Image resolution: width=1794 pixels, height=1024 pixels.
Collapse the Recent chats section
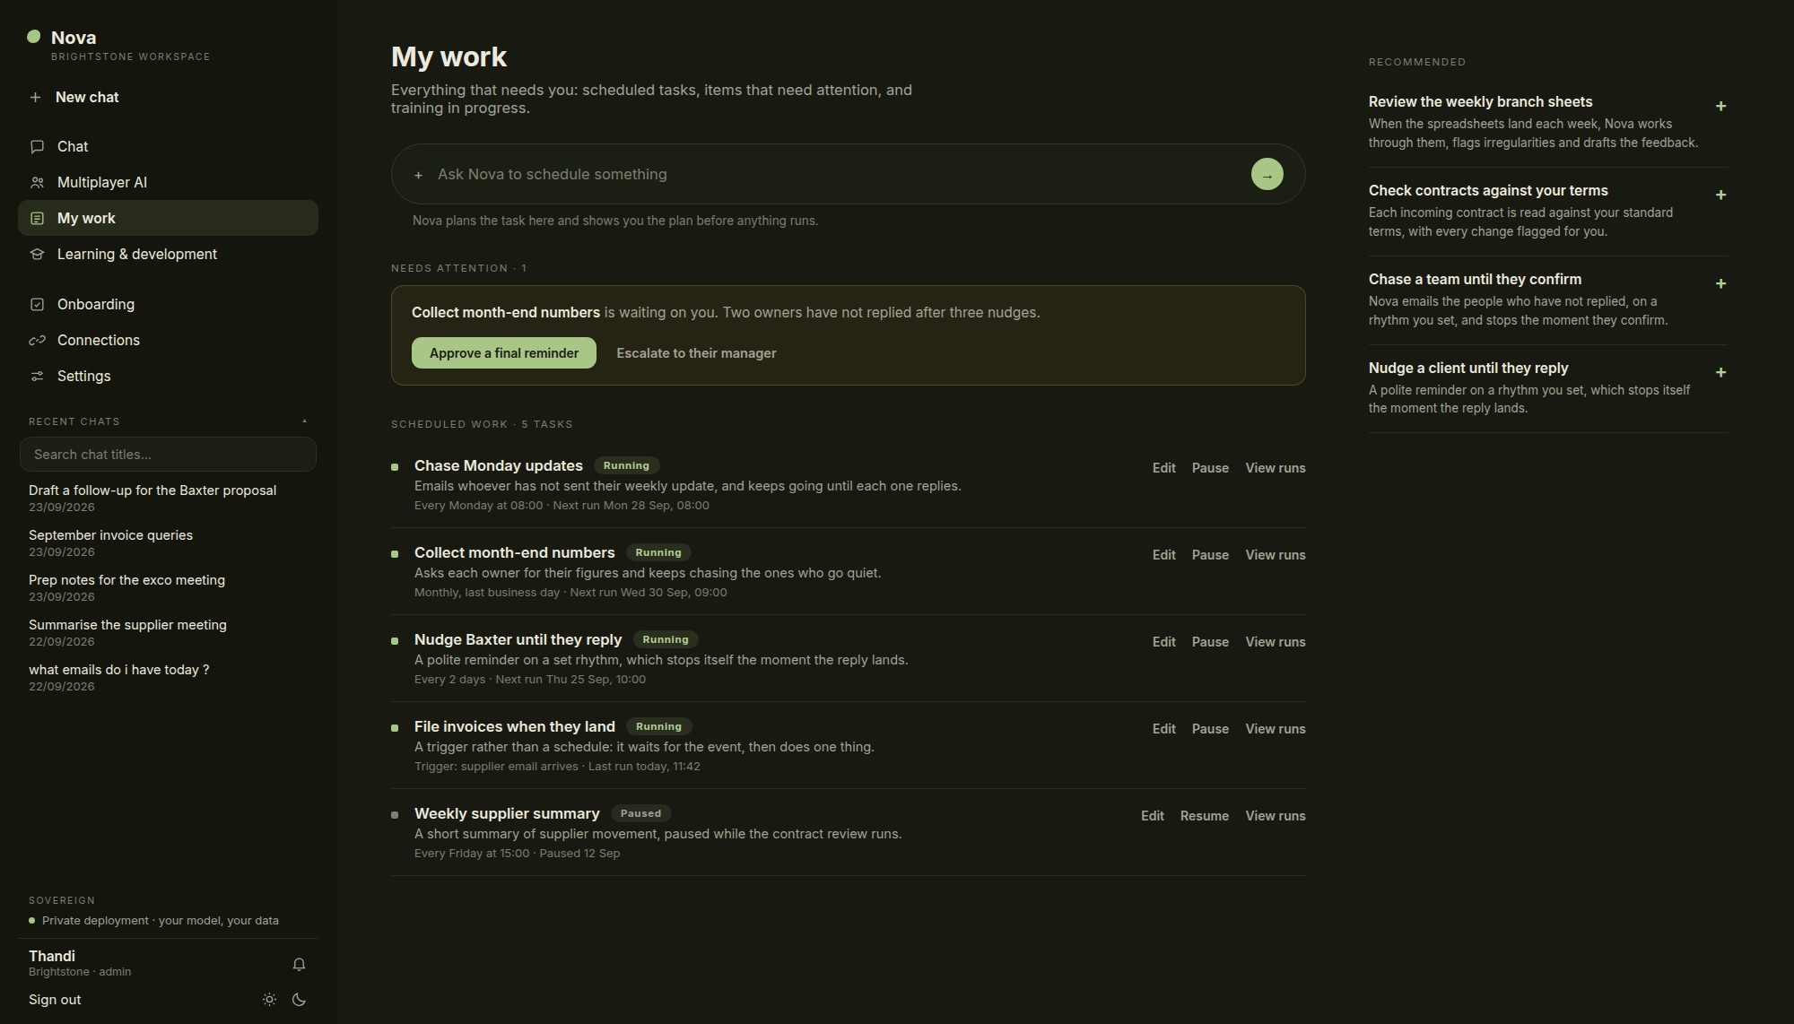pos(304,421)
